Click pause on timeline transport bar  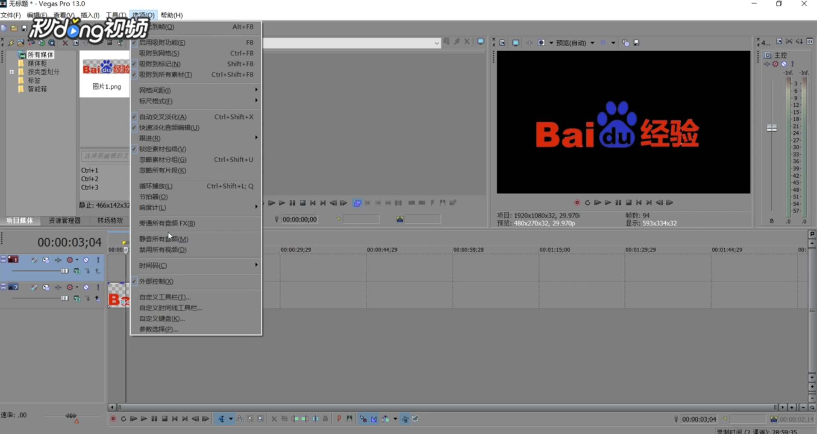(154, 419)
